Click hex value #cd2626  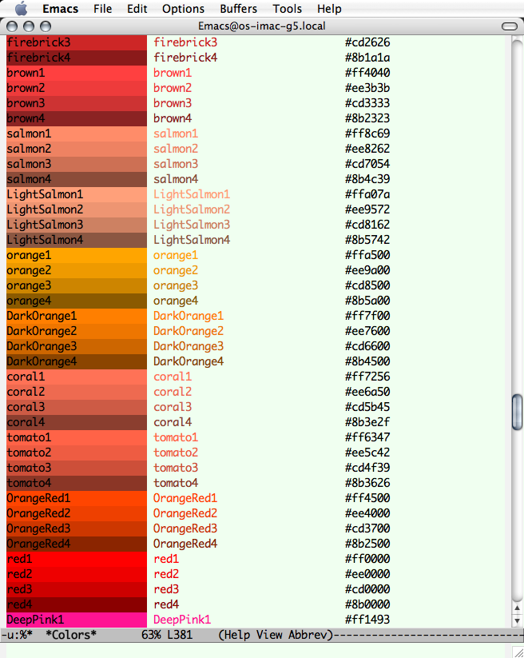(x=367, y=42)
